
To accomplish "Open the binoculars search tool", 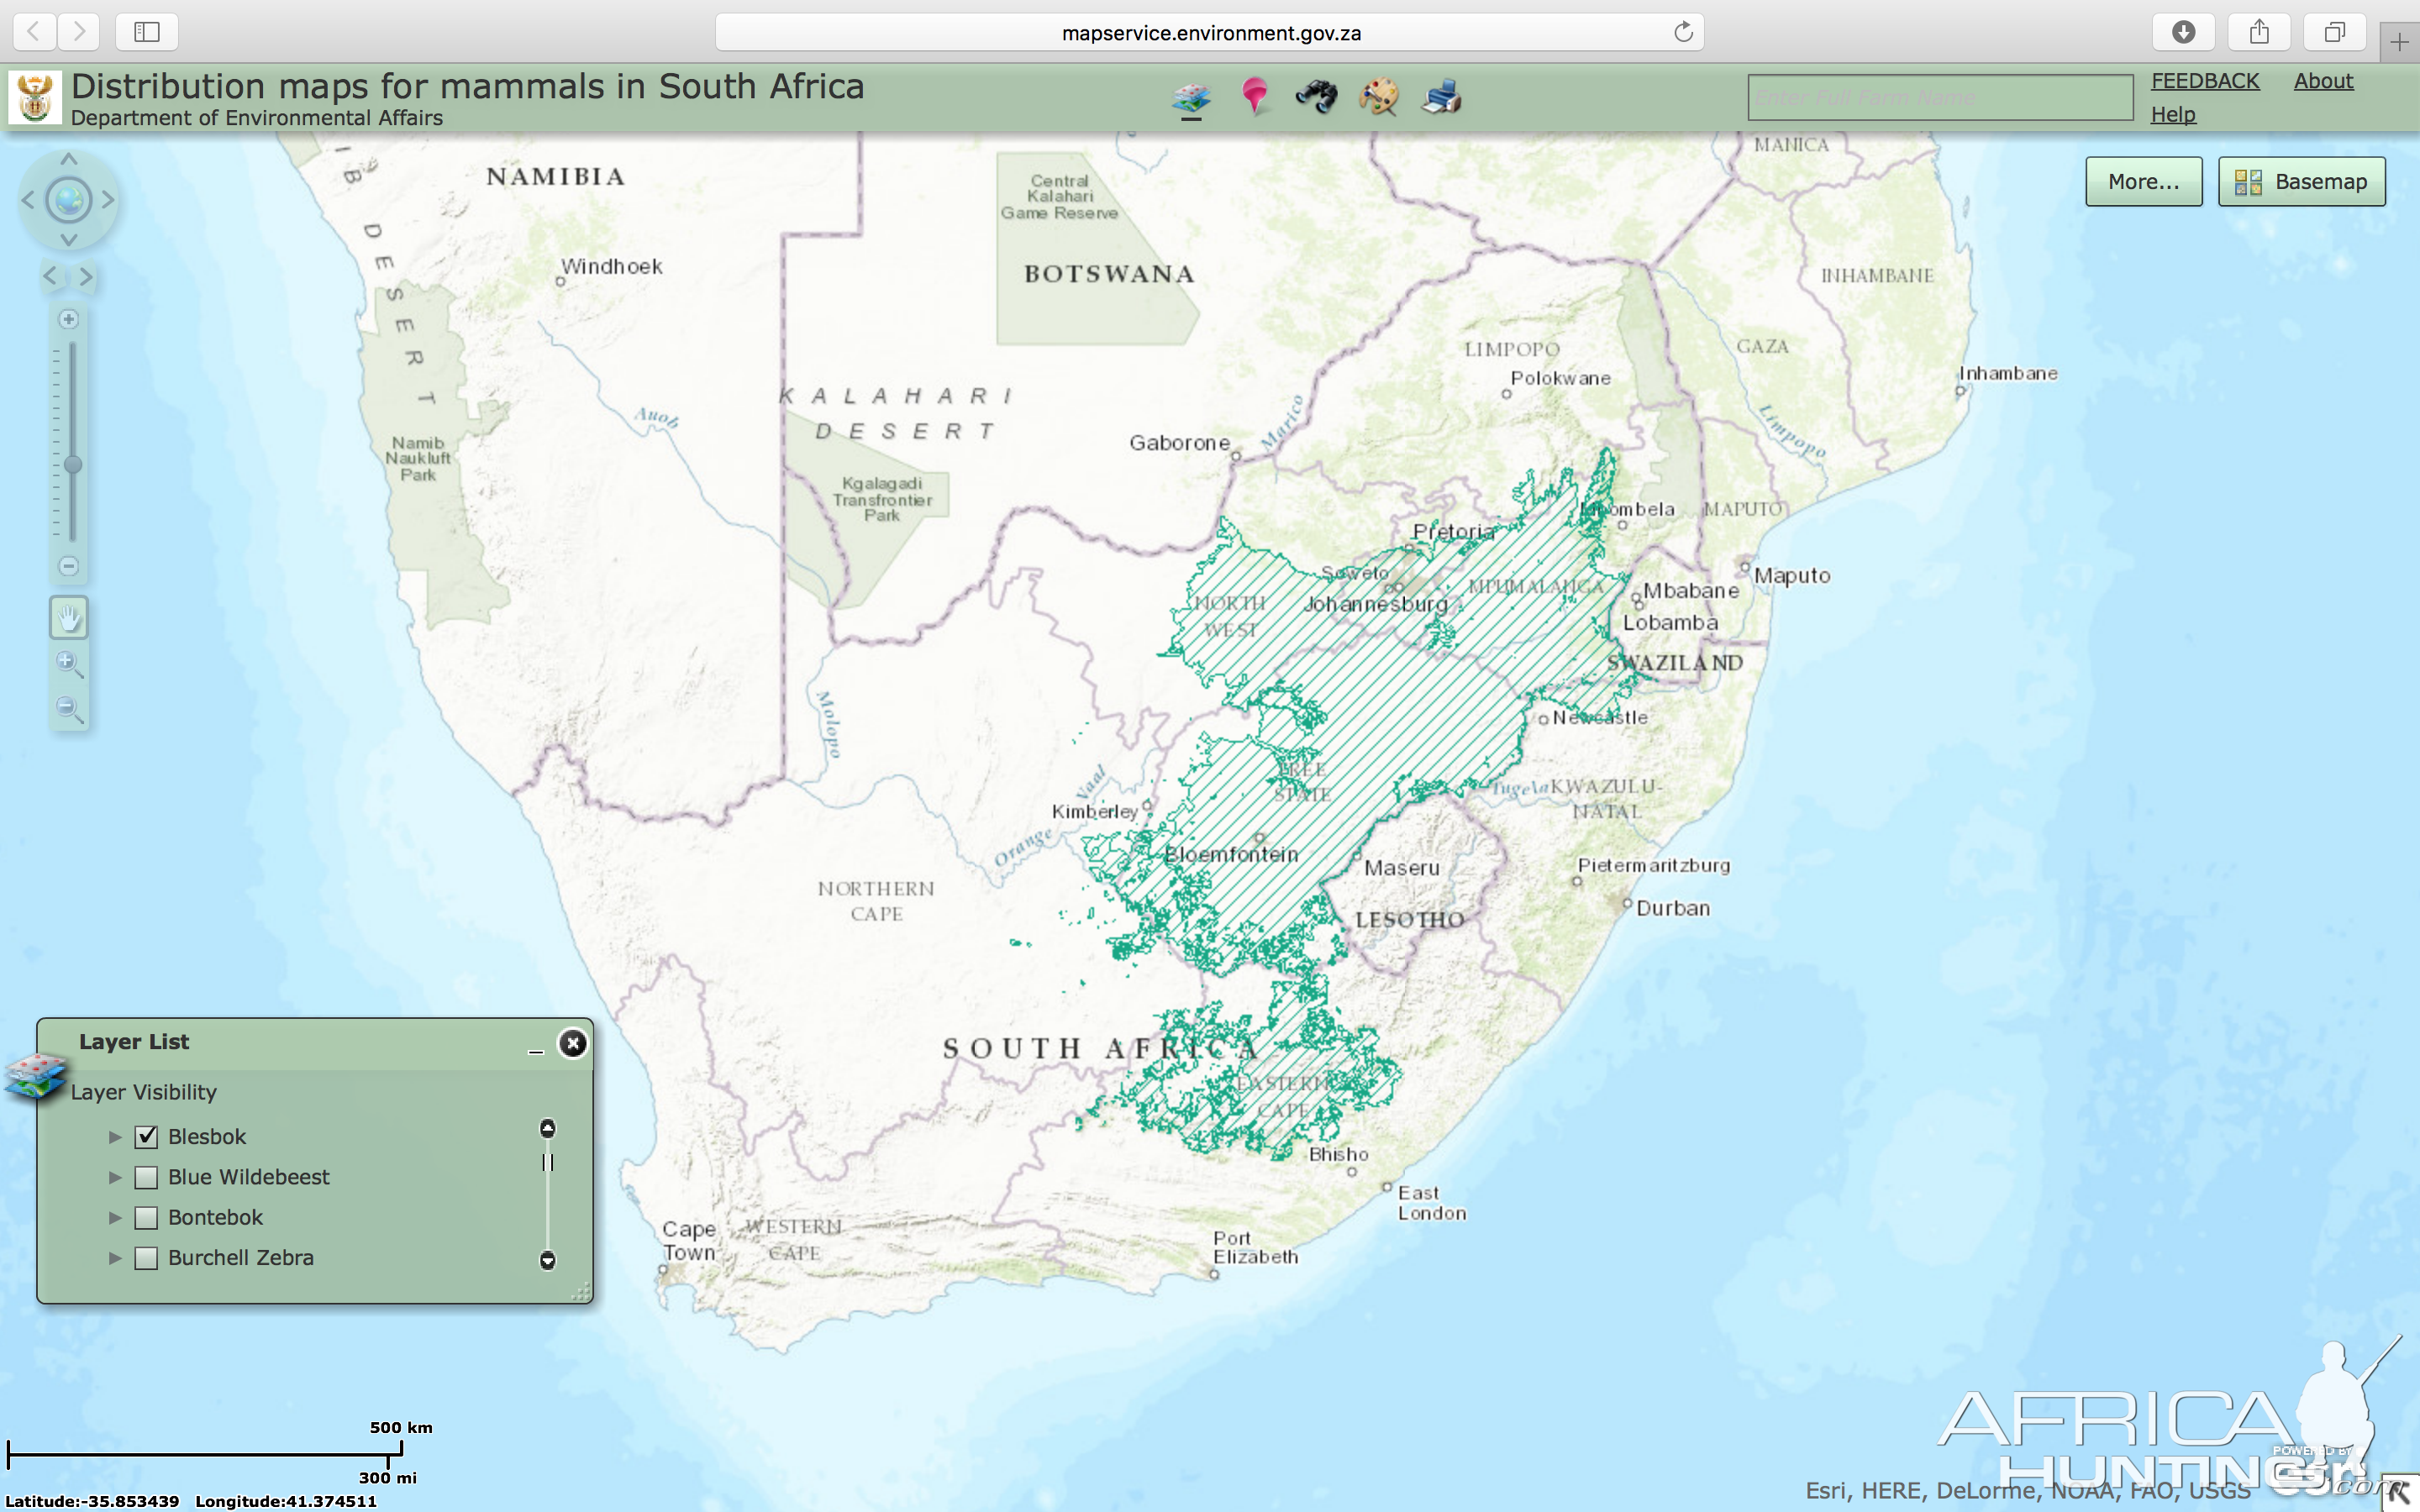I will pos(1316,97).
